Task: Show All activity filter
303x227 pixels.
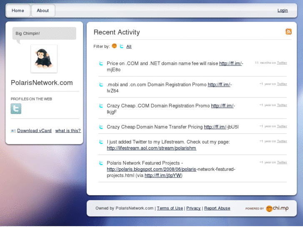Action: [129, 47]
